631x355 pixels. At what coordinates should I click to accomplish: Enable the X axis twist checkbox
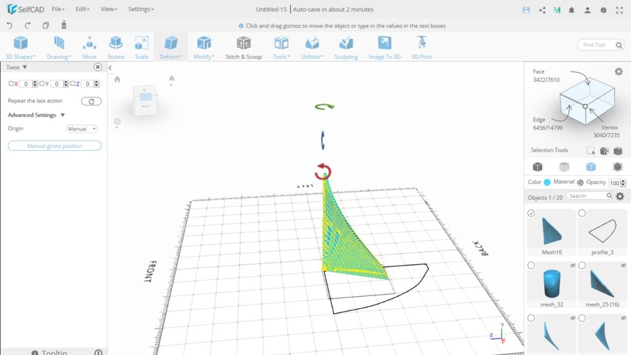[x=11, y=84]
